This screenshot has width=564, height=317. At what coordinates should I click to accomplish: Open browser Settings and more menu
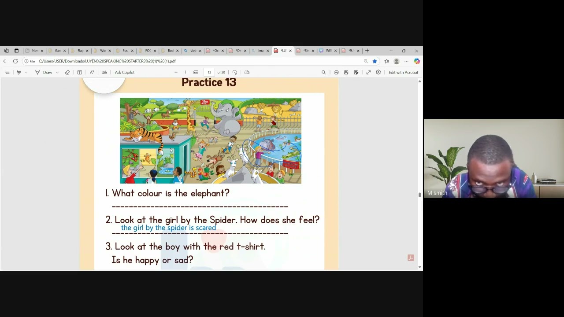[x=406, y=61]
